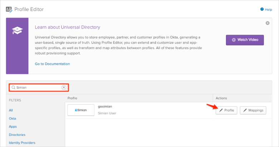This screenshot has width=279, height=147.
Task: Open the Help link
Action: [x=266, y=10]
